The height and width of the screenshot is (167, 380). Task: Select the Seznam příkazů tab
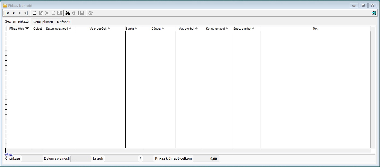(17, 21)
